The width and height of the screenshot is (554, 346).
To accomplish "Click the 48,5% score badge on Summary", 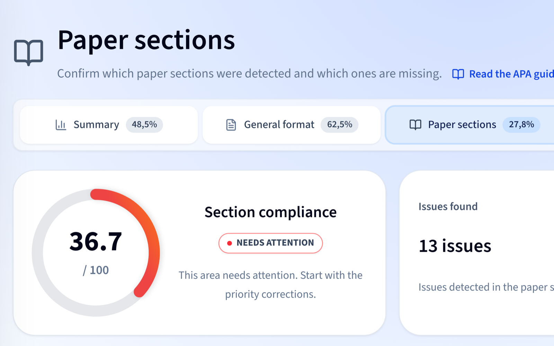I will tap(144, 124).
